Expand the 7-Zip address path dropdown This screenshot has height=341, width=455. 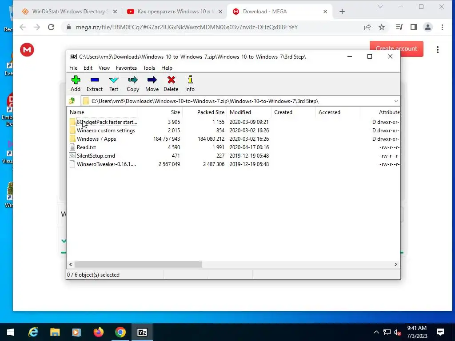396,101
